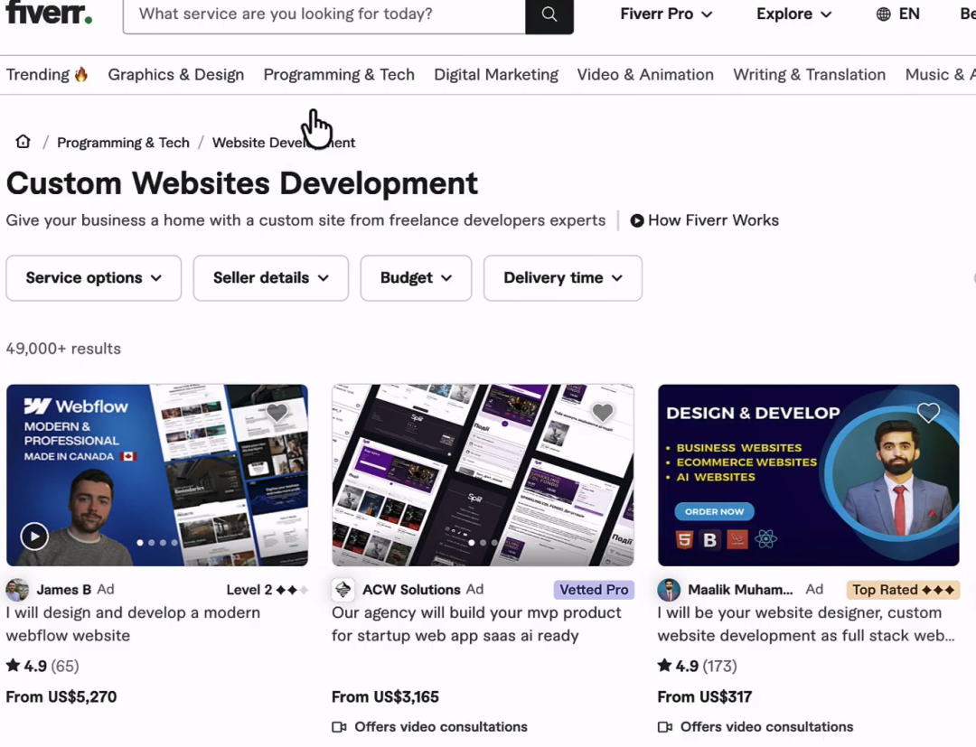Click the From US$3,165 price
The height and width of the screenshot is (747, 976).
point(385,696)
